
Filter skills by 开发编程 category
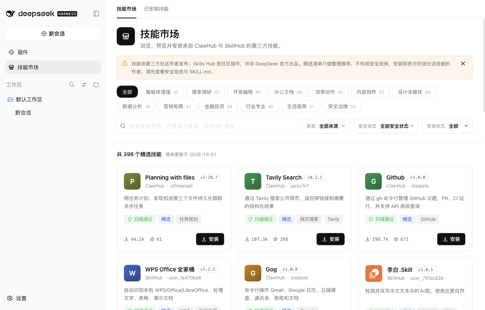tap(247, 92)
